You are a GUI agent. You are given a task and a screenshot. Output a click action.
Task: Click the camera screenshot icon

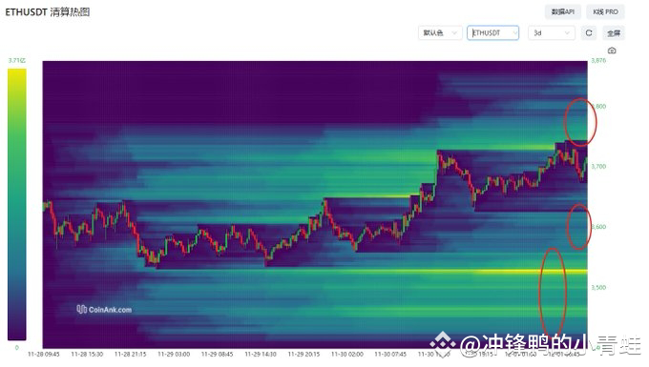(612, 51)
